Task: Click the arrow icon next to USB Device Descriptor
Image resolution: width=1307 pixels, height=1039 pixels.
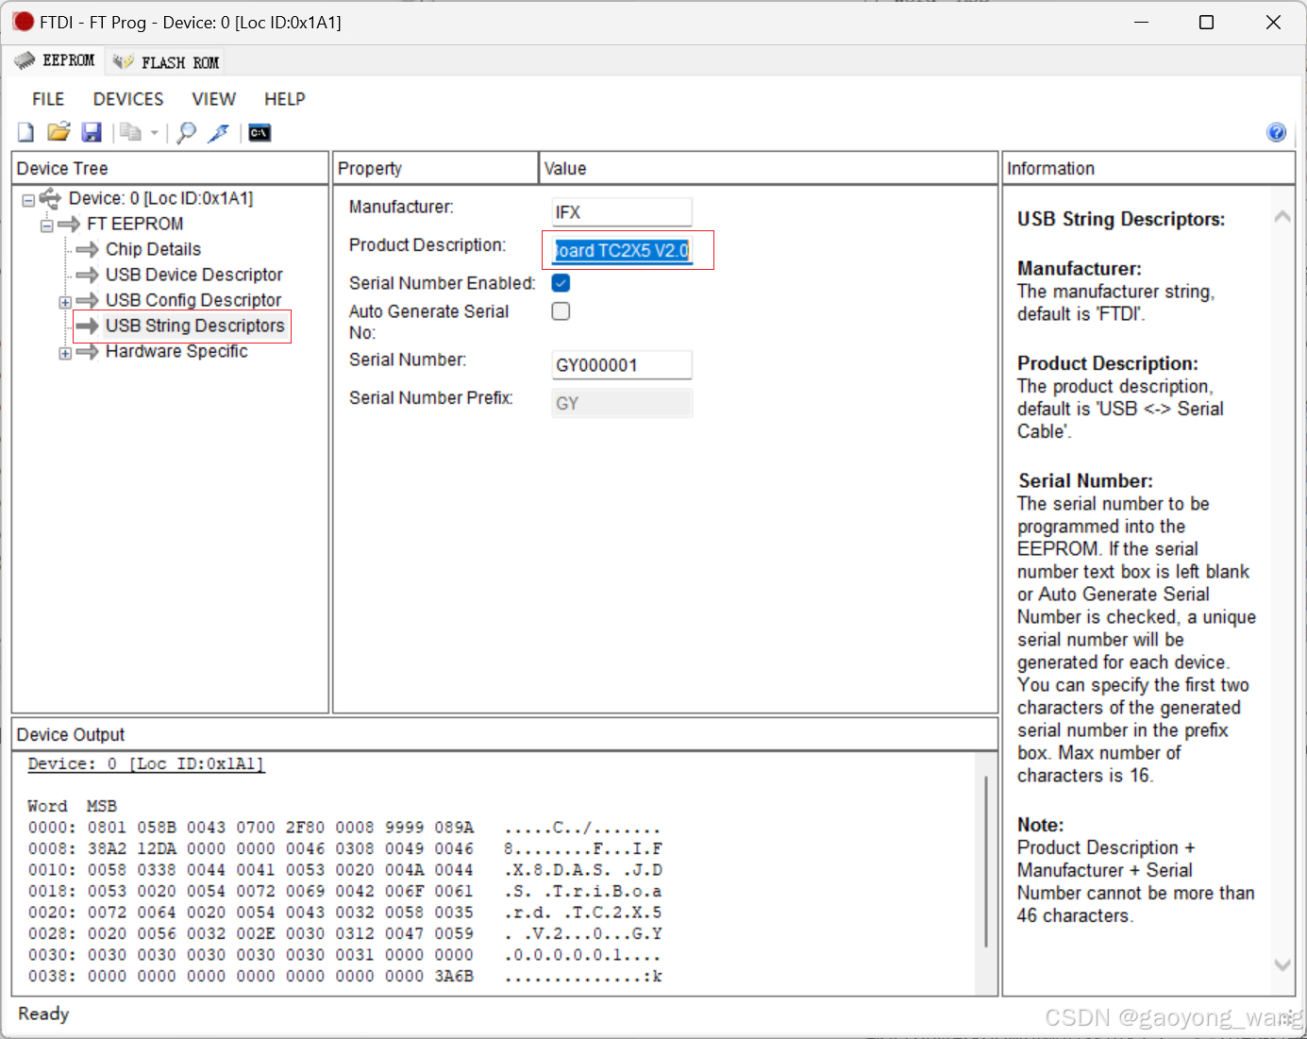Action: tap(88, 275)
